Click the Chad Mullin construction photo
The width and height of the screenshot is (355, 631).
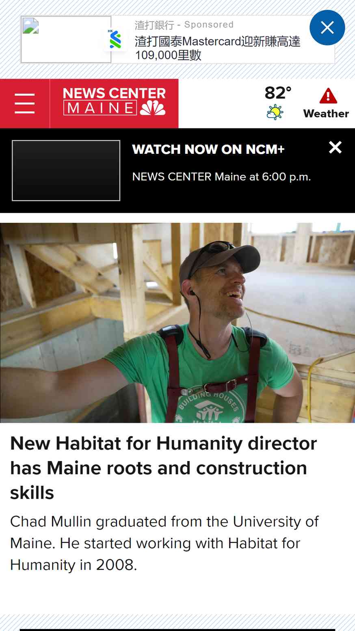coord(177,323)
